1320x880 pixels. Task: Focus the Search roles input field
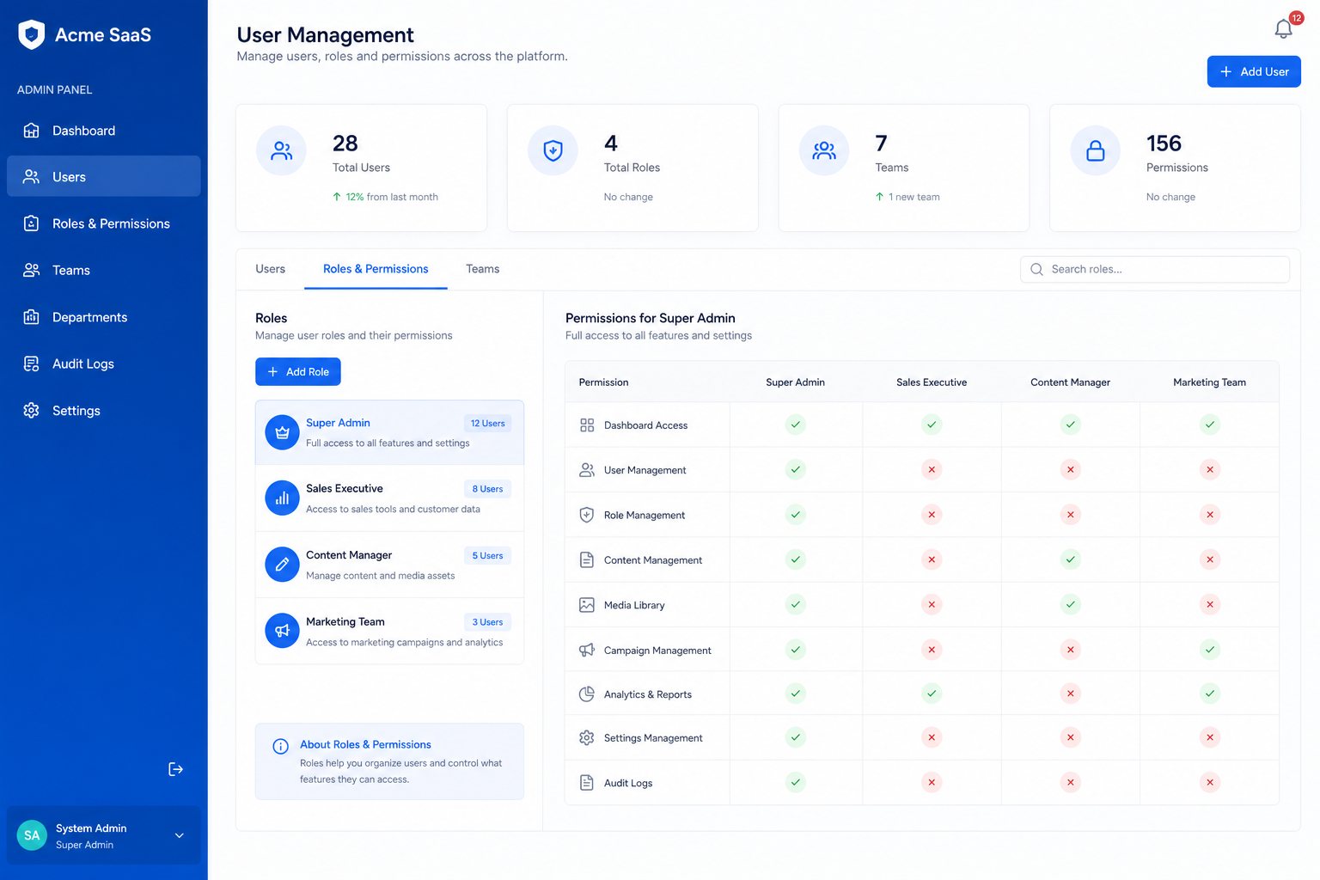[1155, 269]
